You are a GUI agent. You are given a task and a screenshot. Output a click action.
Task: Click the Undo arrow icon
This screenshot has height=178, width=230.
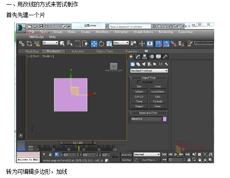click(x=47, y=26)
